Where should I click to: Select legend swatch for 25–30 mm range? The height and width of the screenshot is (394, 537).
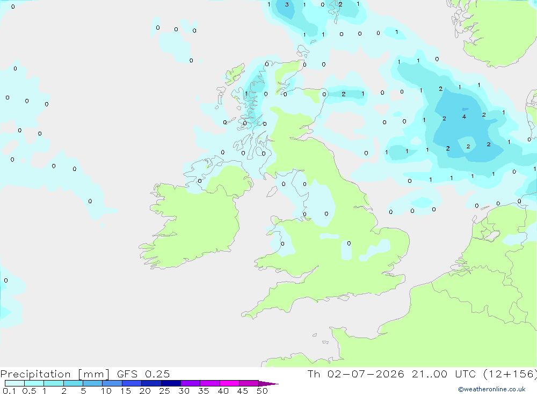pyautogui.click(x=171, y=383)
